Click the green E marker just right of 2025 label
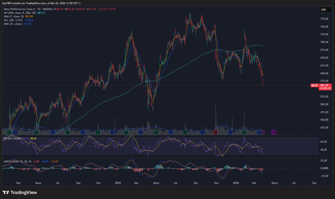 [x=126, y=132]
